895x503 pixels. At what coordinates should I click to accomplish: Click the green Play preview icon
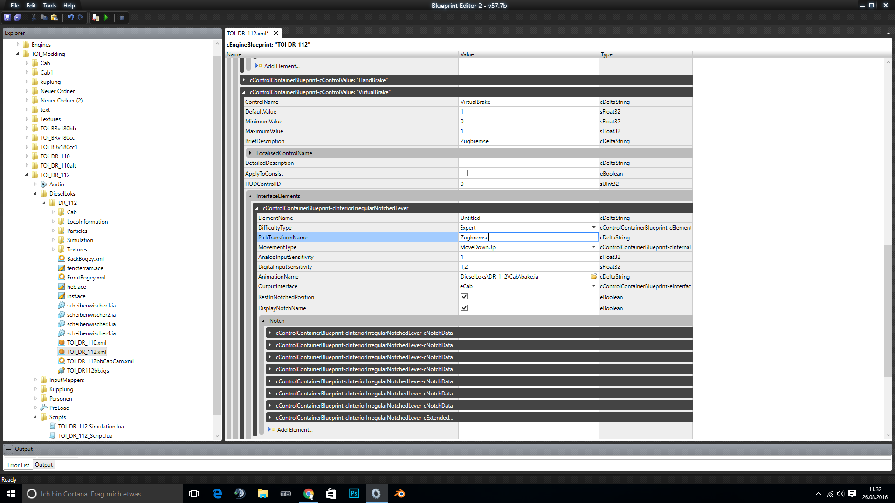[106, 18]
